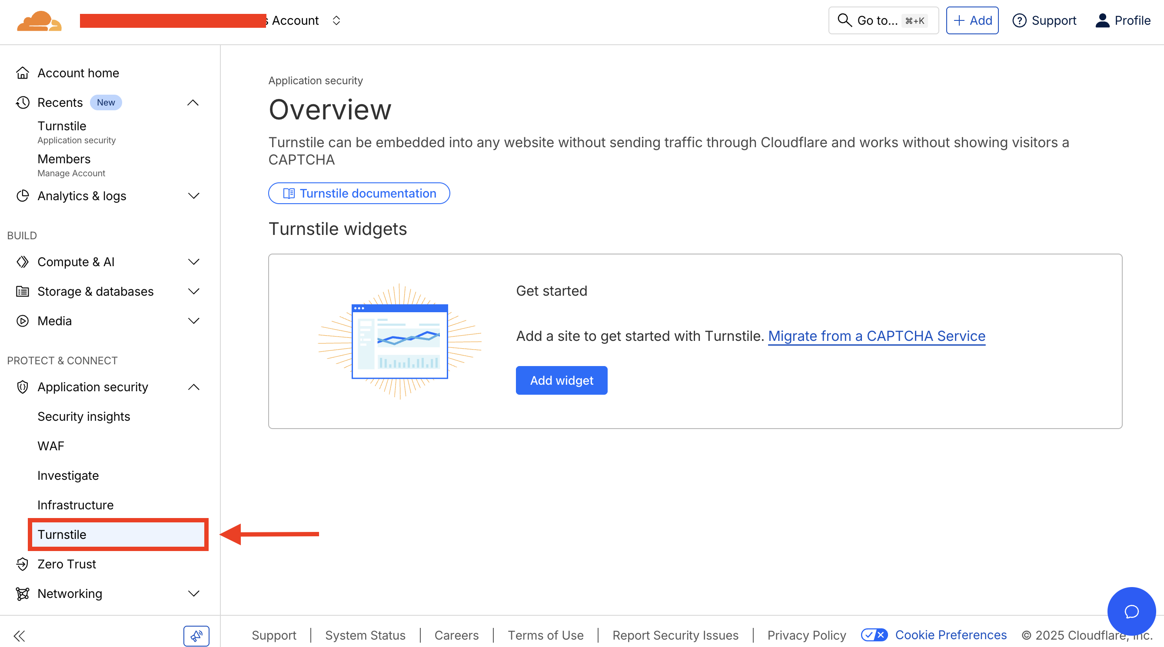Click the Storage & databases icon
Viewport: 1164px width, 647px height.
tap(22, 291)
